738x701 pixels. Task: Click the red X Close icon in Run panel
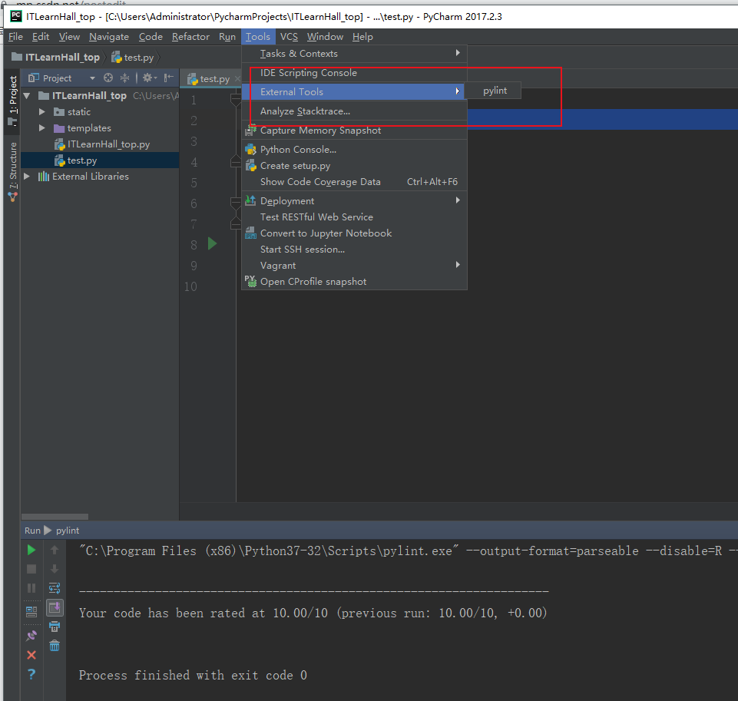pyautogui.click(x=31, y=655)
